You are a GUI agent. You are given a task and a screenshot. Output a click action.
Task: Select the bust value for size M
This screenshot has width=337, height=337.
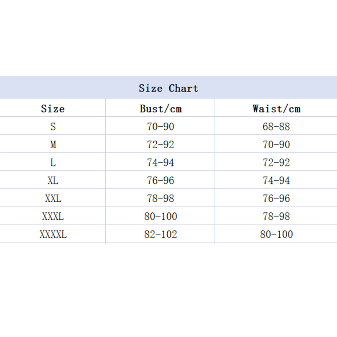click(160, 144)
